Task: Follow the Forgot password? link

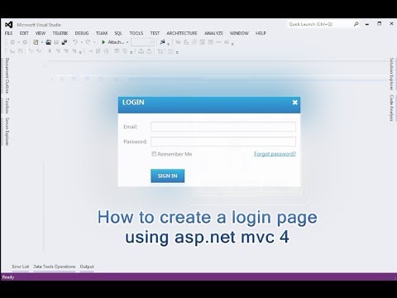Action: 275,154
